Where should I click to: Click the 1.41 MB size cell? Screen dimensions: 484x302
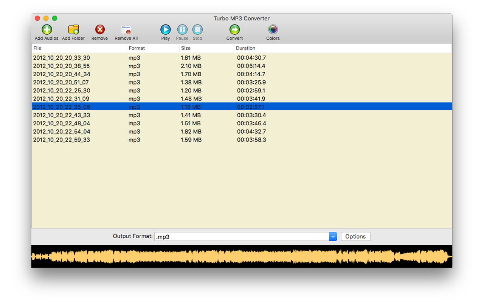pyautogui.click(x=191, y=115)
